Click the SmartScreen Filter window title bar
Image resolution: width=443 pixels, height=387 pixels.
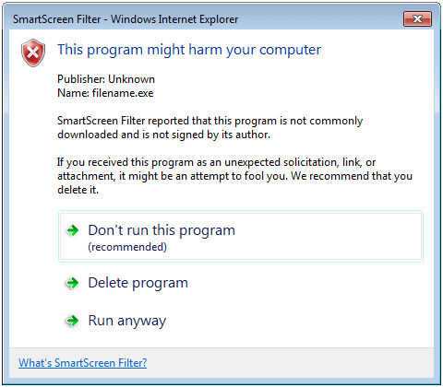[x=203, y=19]
